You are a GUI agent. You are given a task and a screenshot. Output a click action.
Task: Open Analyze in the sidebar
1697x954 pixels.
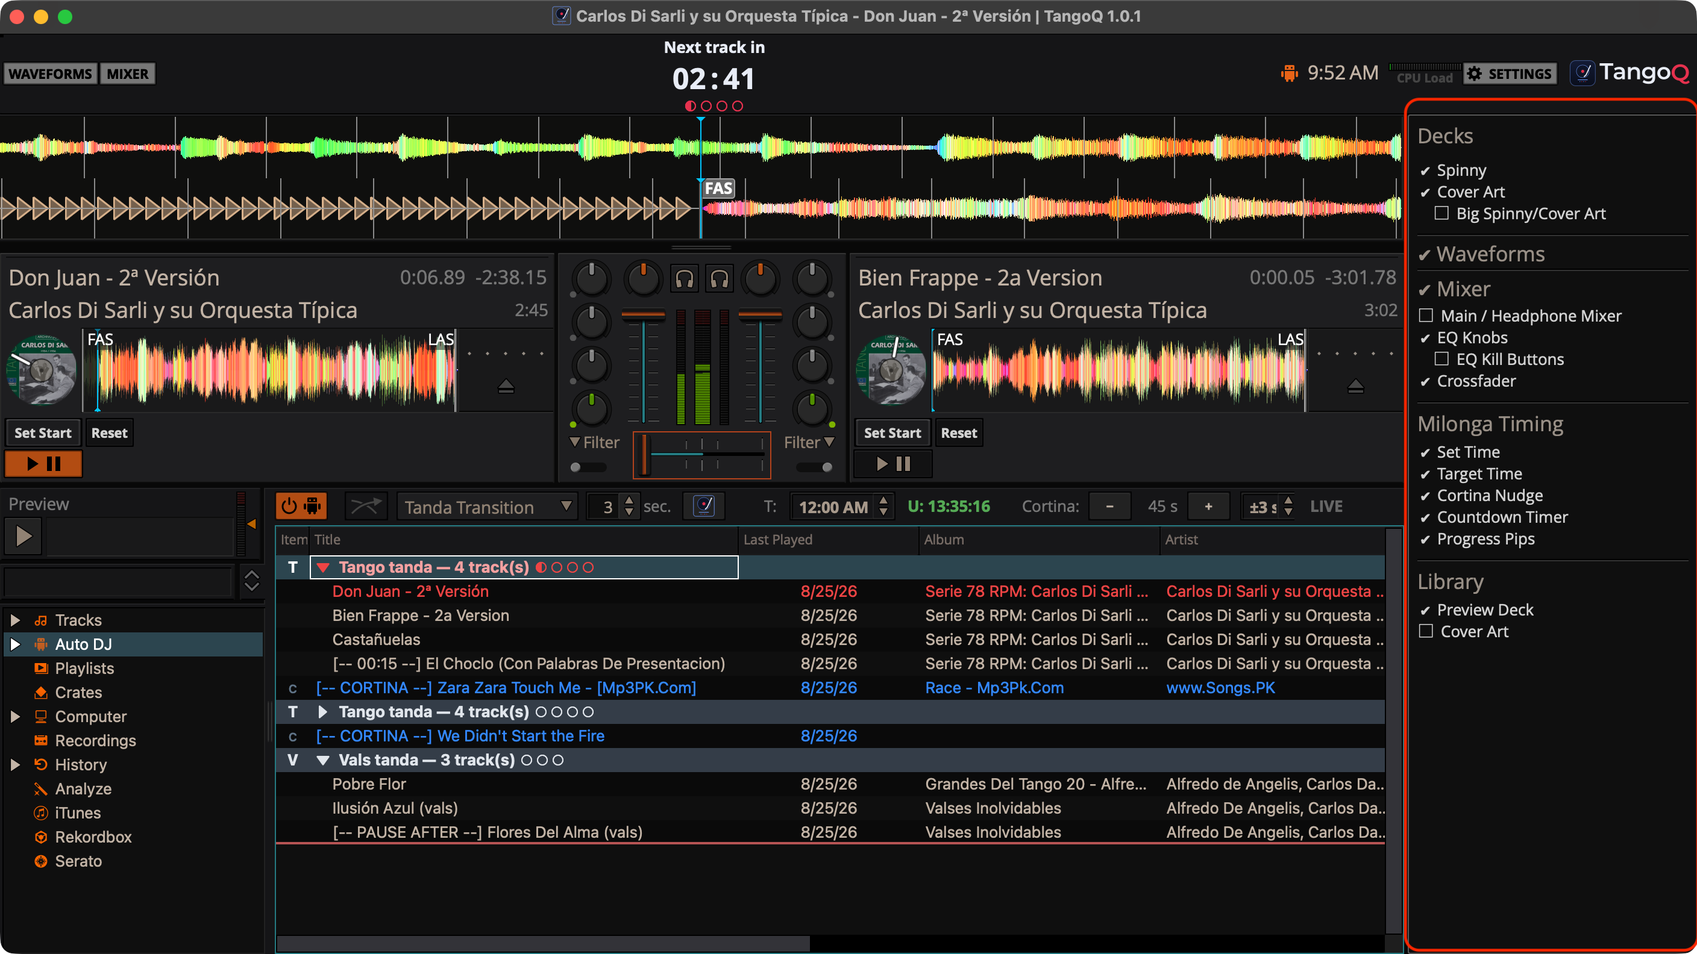(83, 788)
